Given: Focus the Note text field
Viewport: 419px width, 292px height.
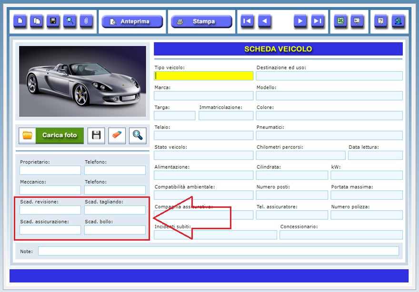Looking at the screenshot, I should [x=218, y=251].
